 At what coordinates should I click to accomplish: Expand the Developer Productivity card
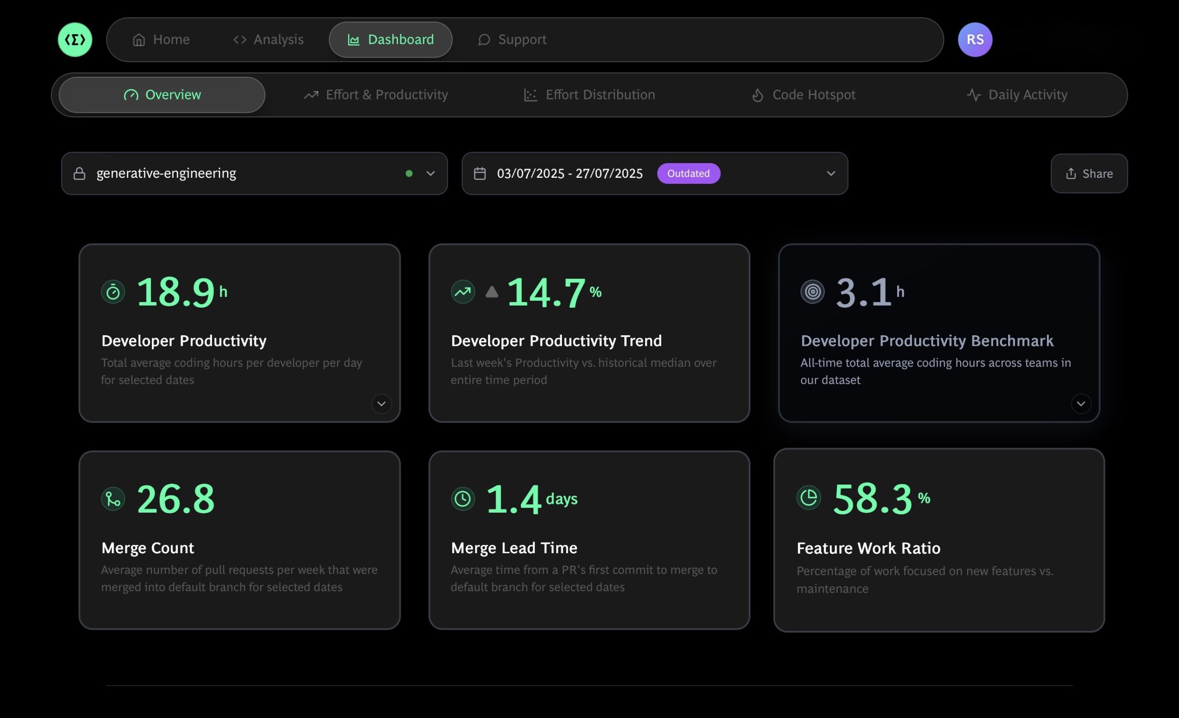(381, 404)
